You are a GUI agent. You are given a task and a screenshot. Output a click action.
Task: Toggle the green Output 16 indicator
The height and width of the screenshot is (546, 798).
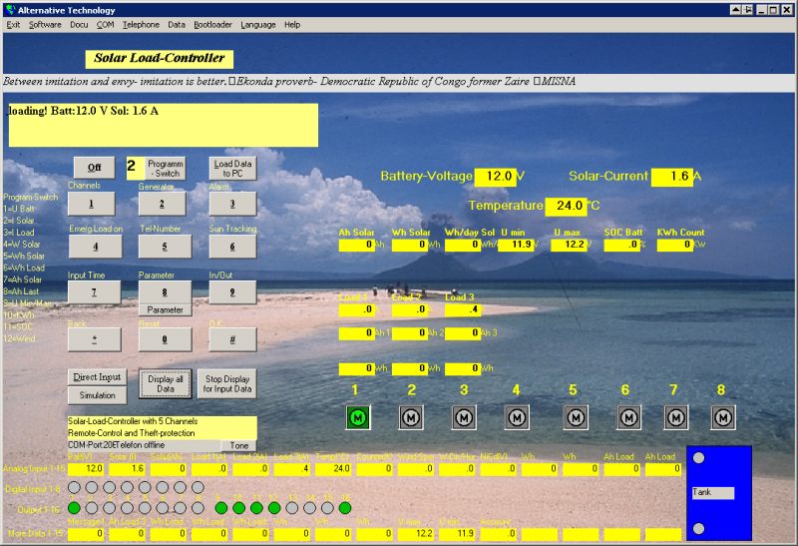click(x=344, y=508)
